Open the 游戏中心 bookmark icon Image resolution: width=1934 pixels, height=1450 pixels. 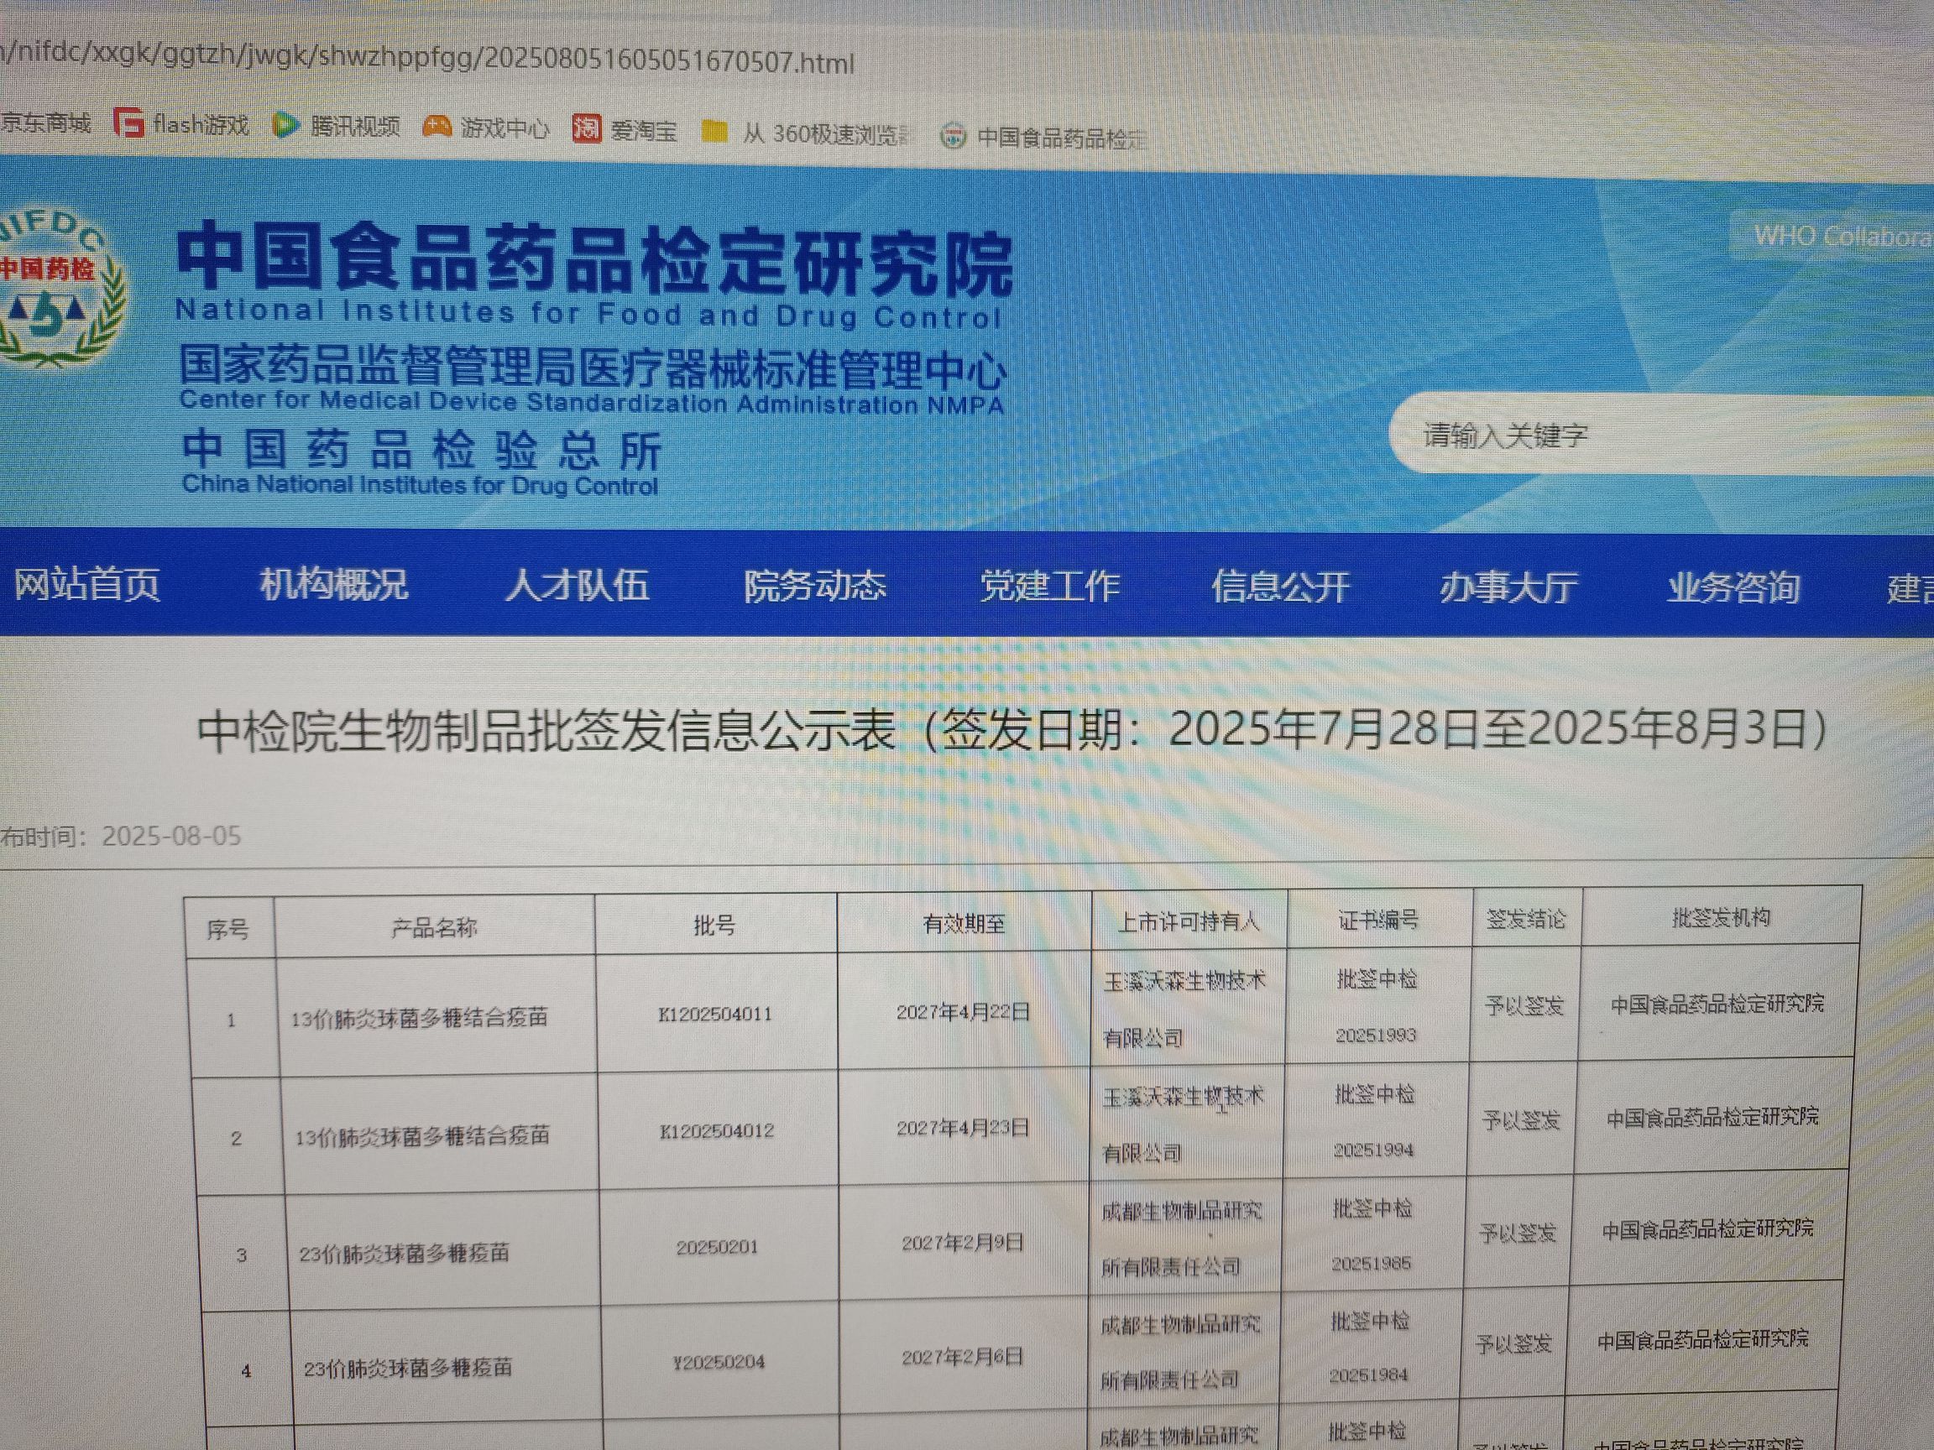coord(436,127)
